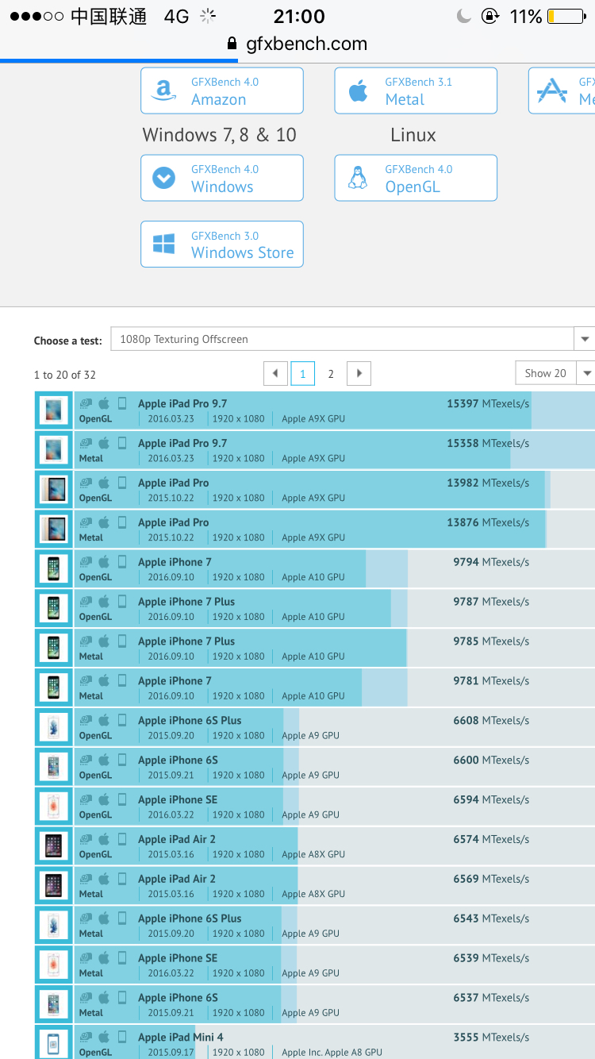Tap Apple OS icon in iPhone SE OpenGL row
Viewport: 595px width, 1059px height.
pyautogui.click(x=104, y=799)
